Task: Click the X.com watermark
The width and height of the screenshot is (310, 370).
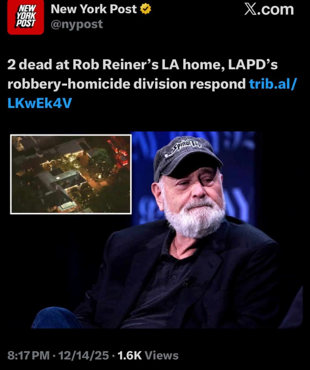Action: pyautogui.click(x=269, y=10)
